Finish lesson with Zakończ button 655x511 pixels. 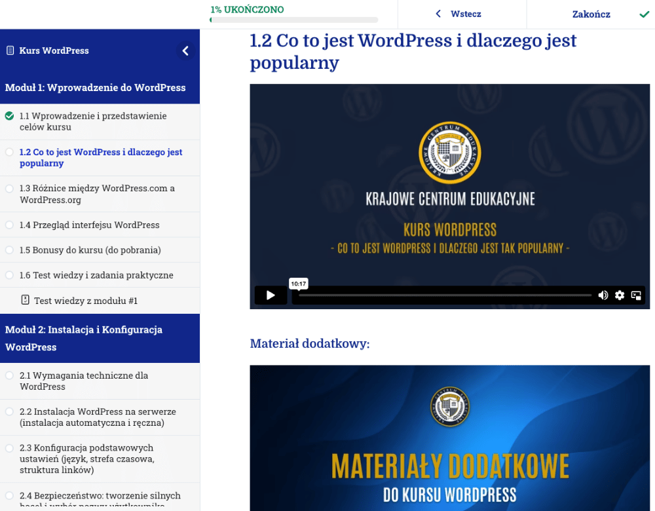click(591, 14)
